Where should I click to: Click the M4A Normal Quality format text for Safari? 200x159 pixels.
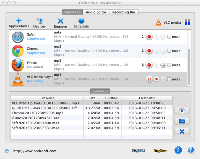click(91, 39)
